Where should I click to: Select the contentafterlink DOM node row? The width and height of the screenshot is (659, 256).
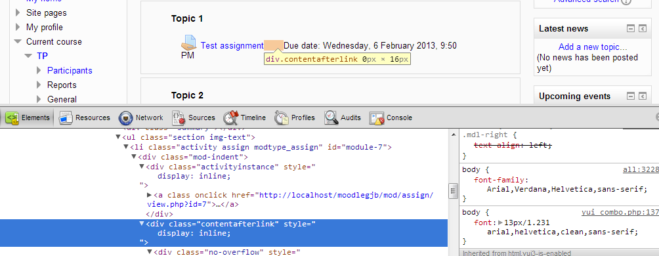(224, 233)
